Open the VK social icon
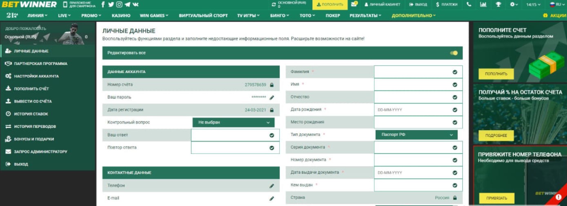567x206 pixels. [136, 4]
